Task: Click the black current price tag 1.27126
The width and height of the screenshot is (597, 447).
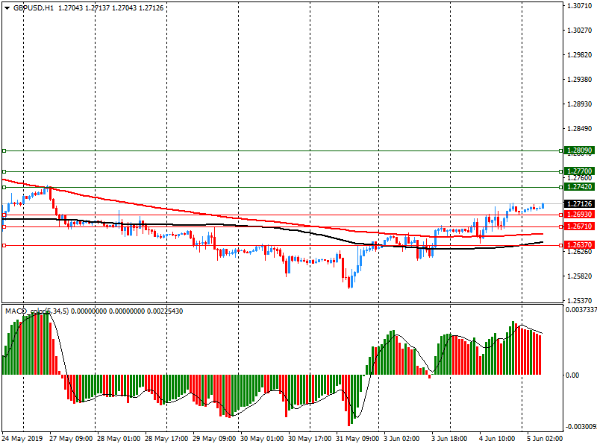Action: 579,204
